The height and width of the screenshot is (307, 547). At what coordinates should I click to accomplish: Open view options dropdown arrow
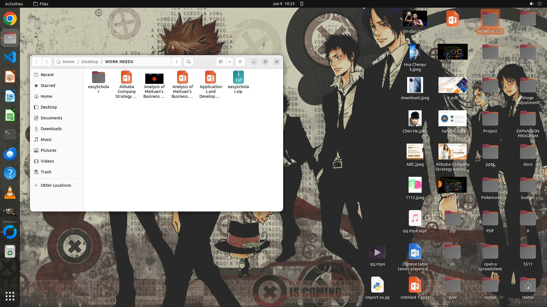[229, 62]
